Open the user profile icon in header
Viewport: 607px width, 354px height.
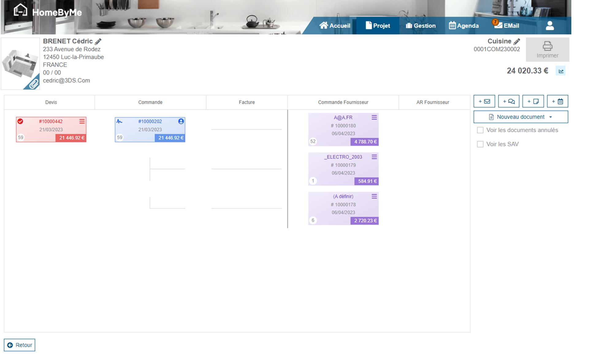click(x=550, y=26)
